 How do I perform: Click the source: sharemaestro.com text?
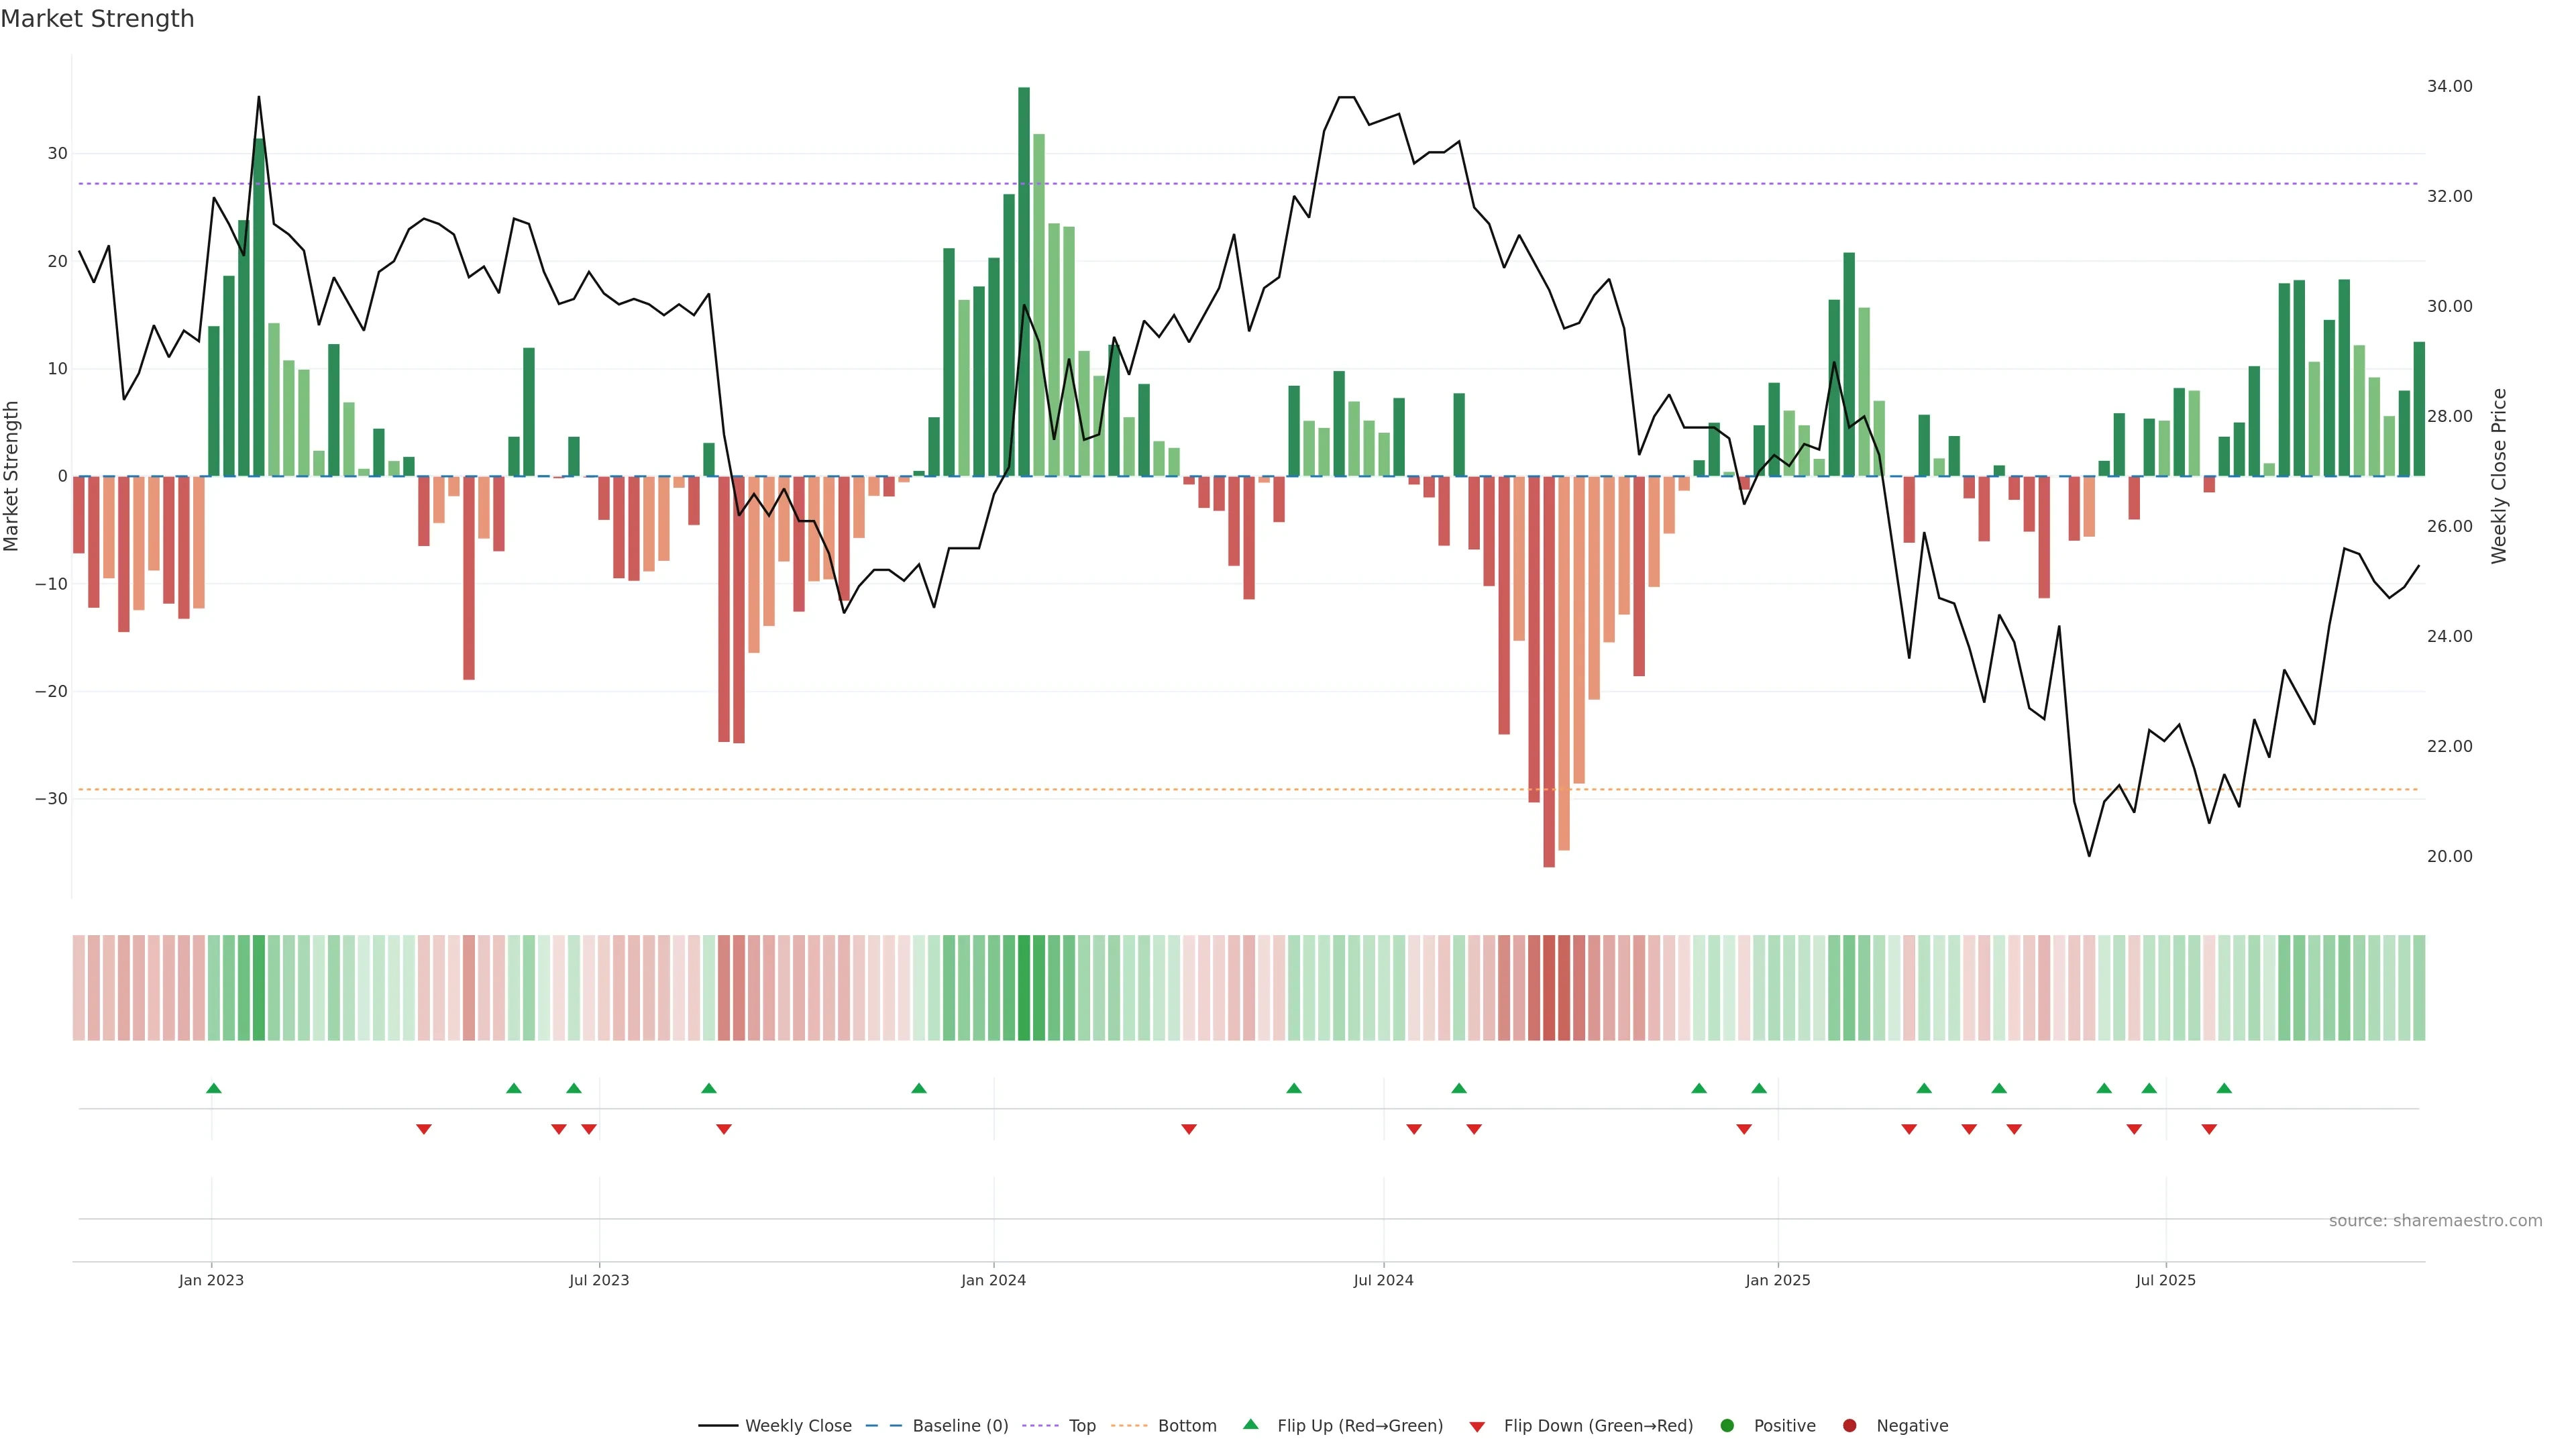2435,1220
